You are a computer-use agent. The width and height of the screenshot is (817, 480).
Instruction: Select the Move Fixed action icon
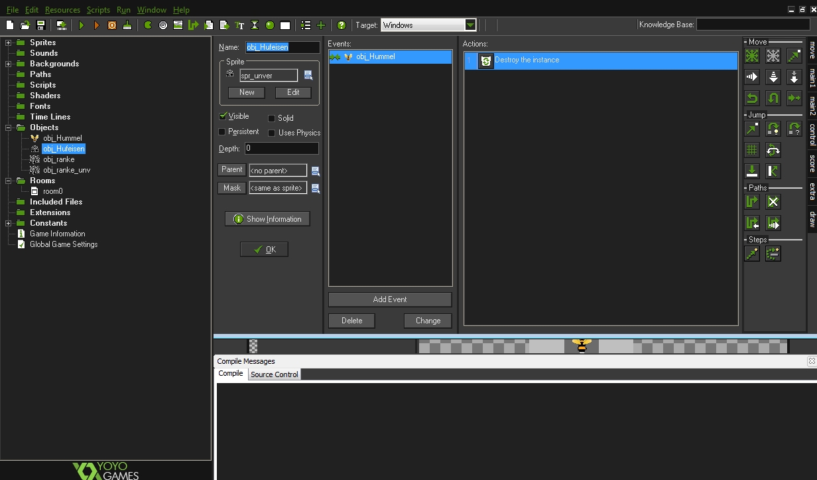(x=752, y=56)
